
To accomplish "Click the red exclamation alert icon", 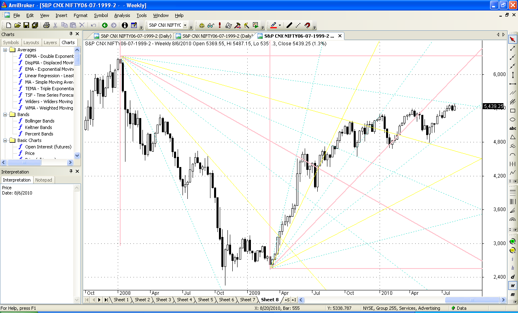I will (219, 25).
